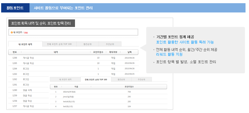Click score 104 in the ranking table

129,107
